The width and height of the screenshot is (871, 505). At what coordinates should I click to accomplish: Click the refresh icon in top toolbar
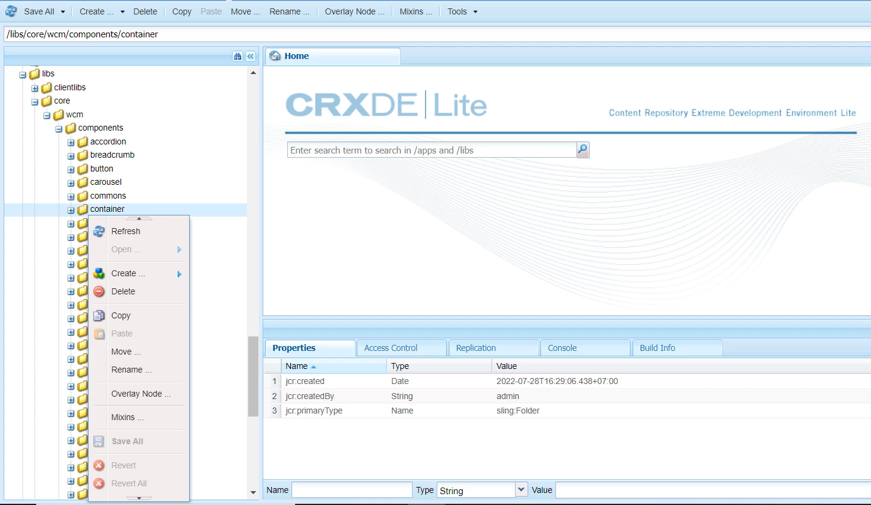11,11
